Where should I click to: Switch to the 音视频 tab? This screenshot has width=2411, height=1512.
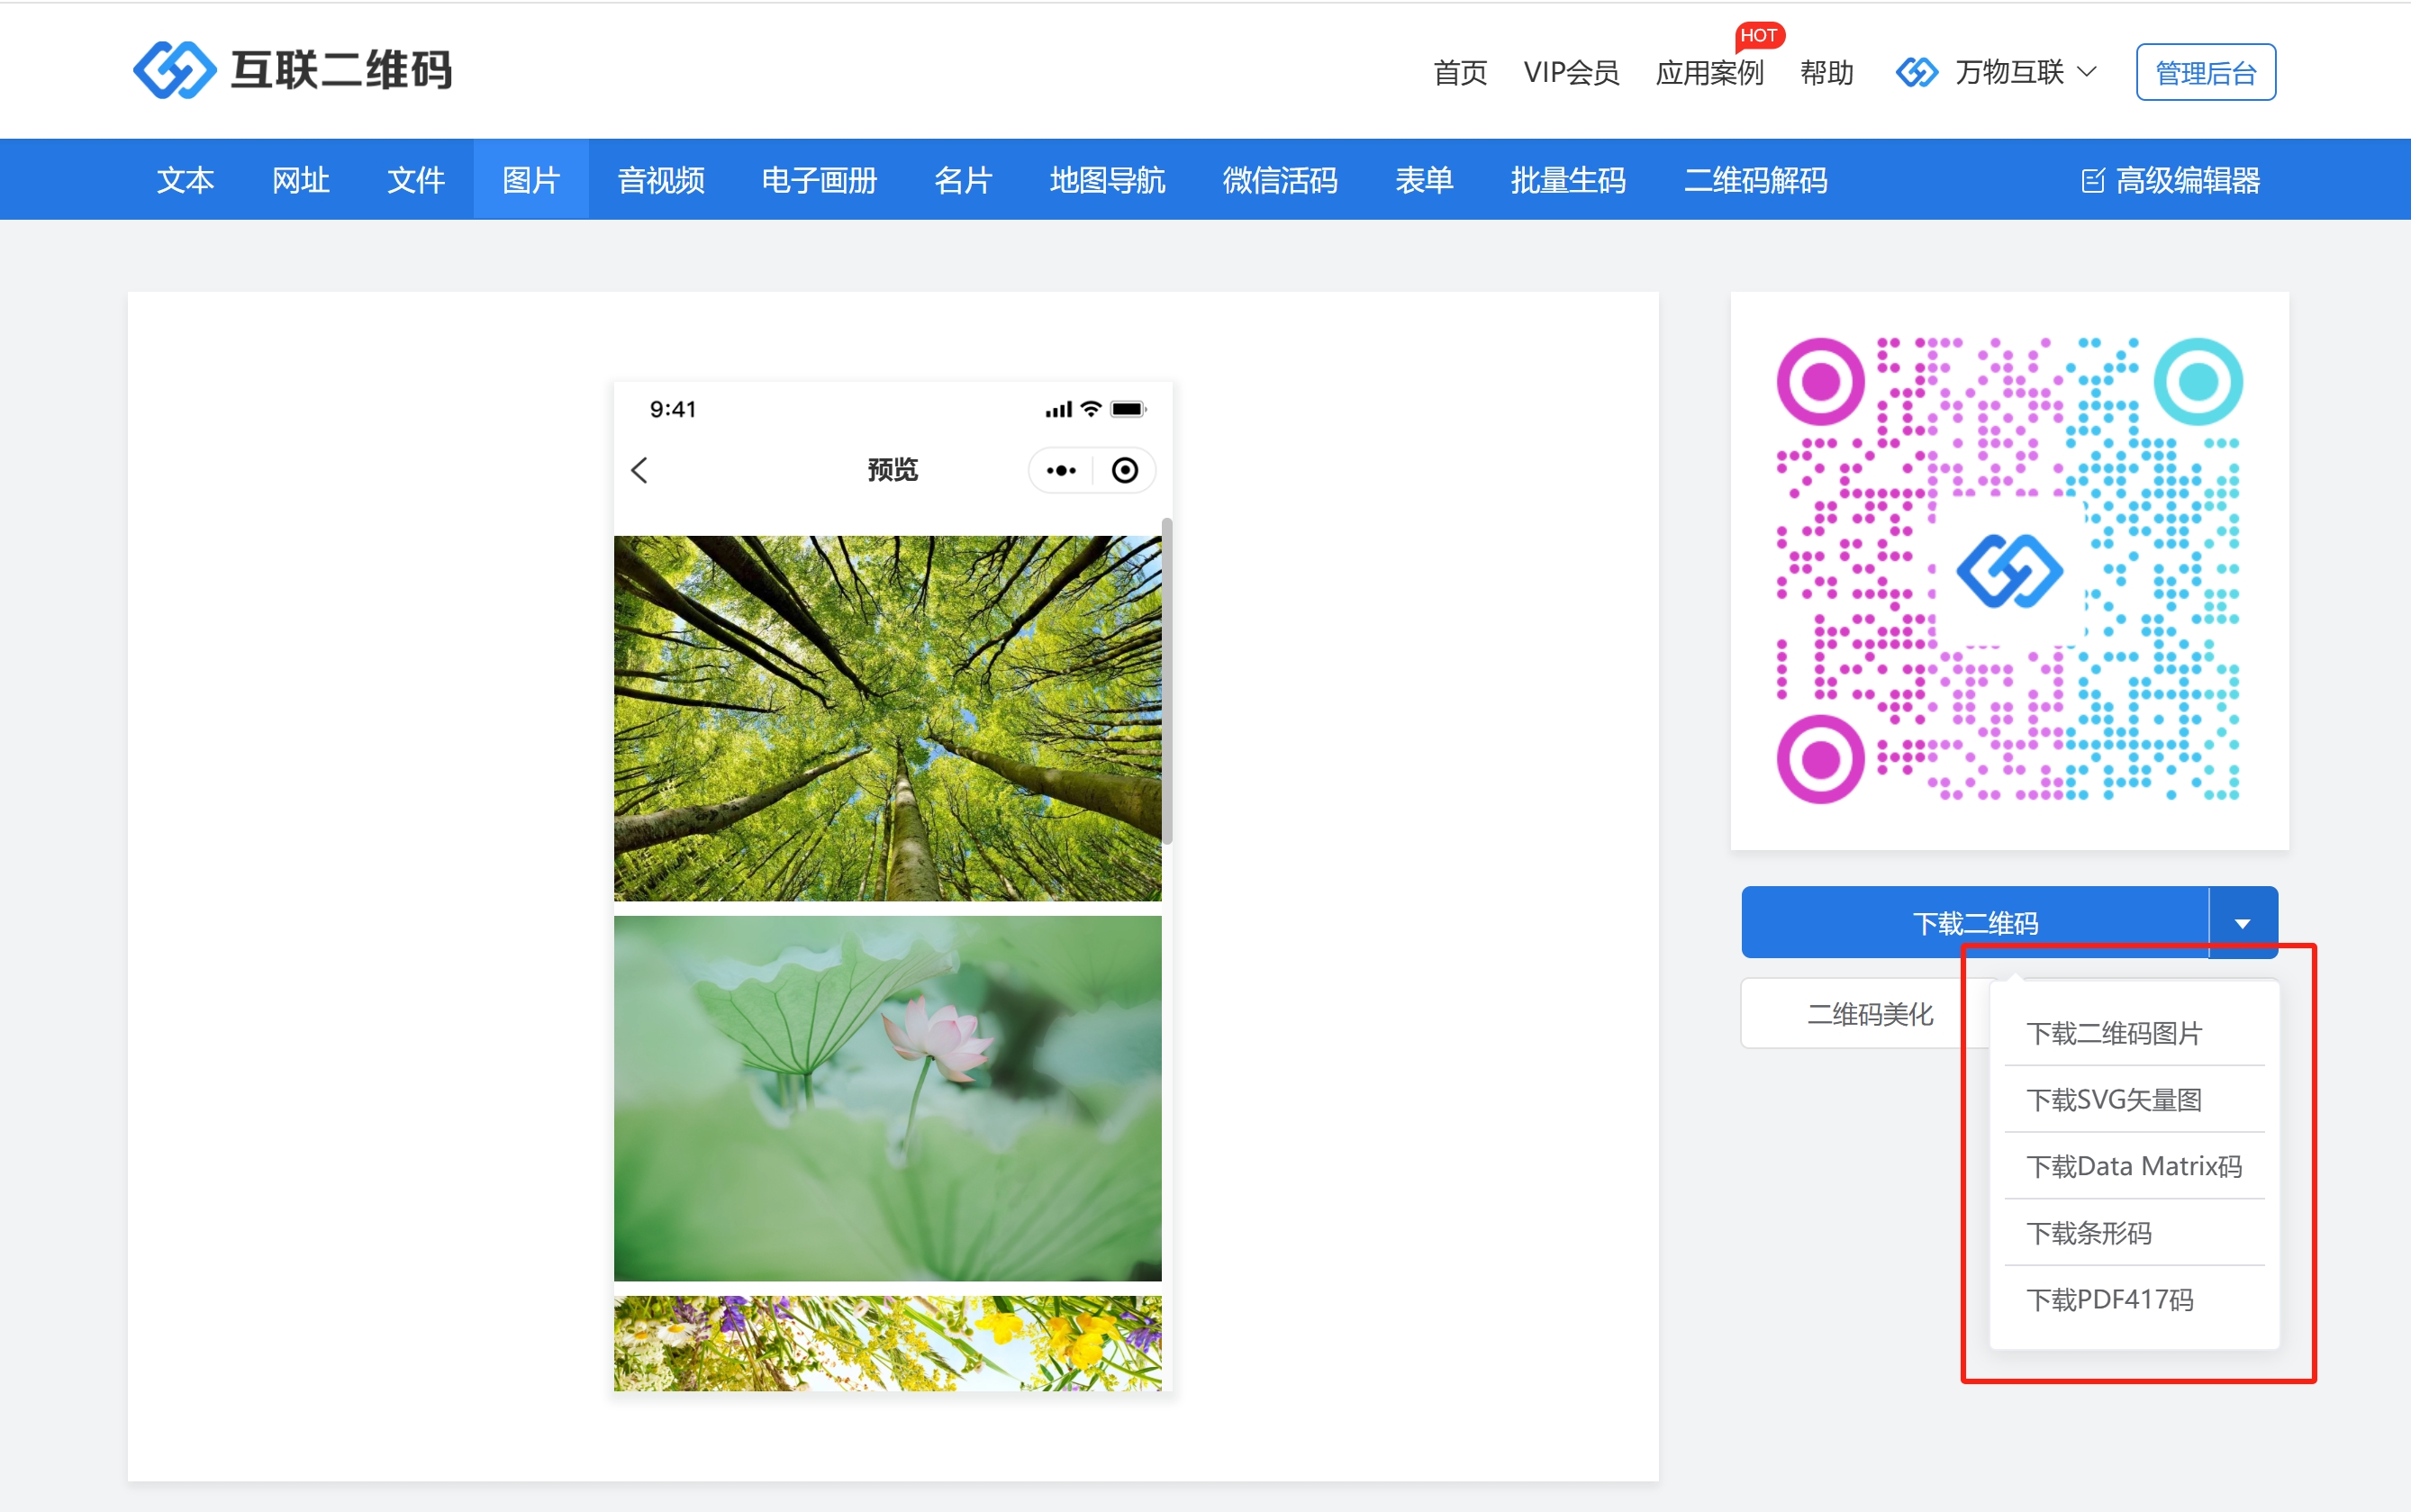click(x=661, y=180)
